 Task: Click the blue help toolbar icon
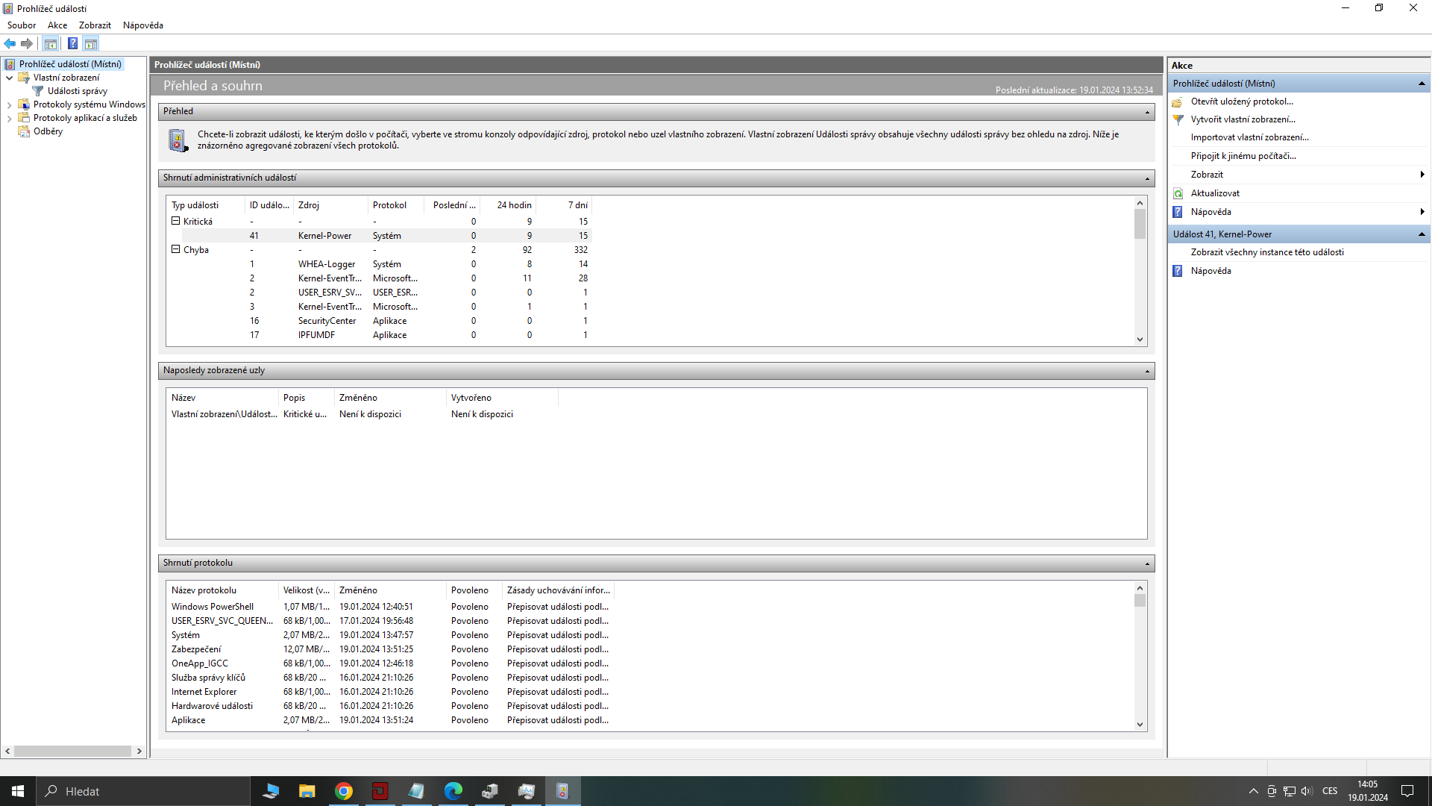72,43
